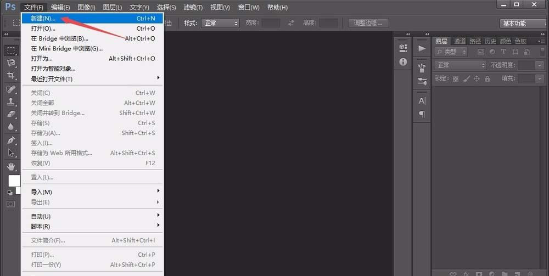
Task: Filter layers by pixel image kind
Action: 481,52
